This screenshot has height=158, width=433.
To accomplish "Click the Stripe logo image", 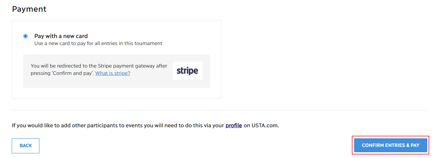I will [x=188, y=71].
